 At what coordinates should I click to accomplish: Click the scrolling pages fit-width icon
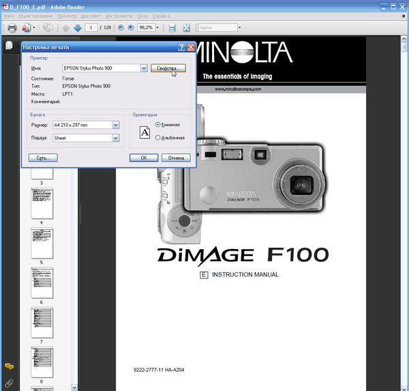(172, 28)
